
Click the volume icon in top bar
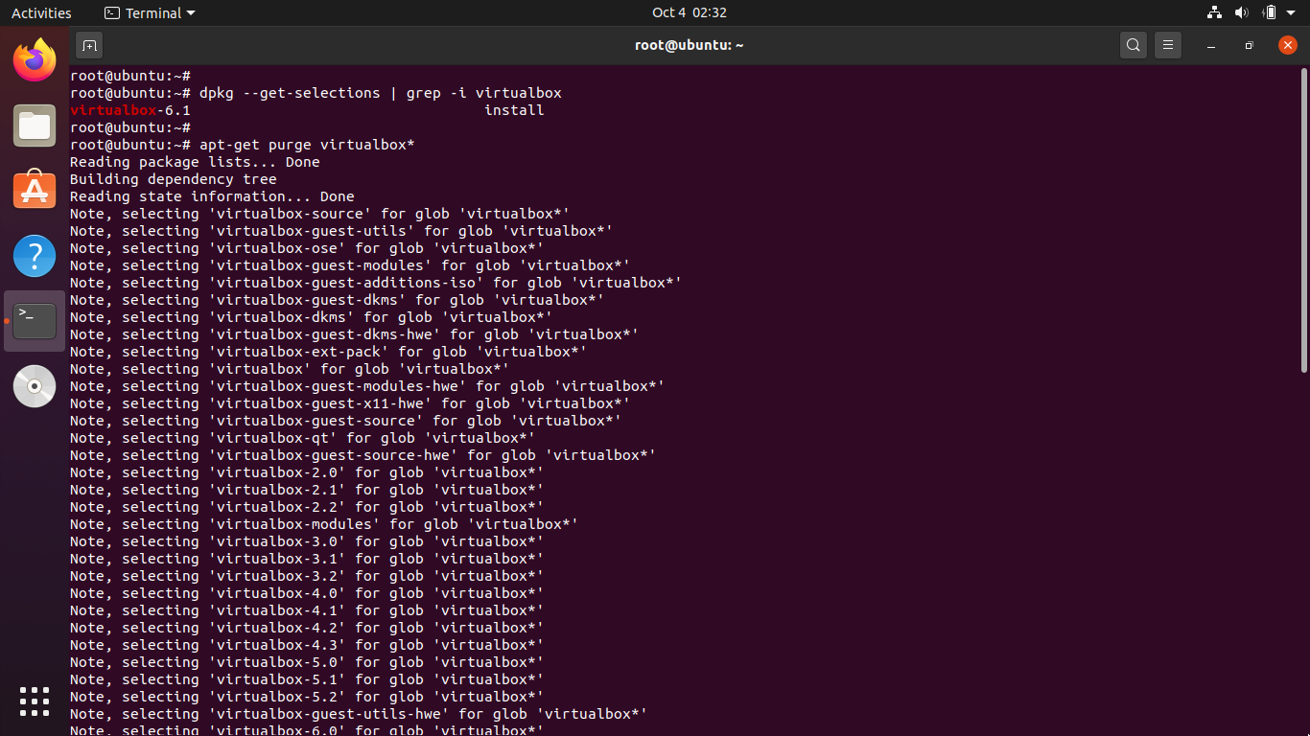[1242, 12]
